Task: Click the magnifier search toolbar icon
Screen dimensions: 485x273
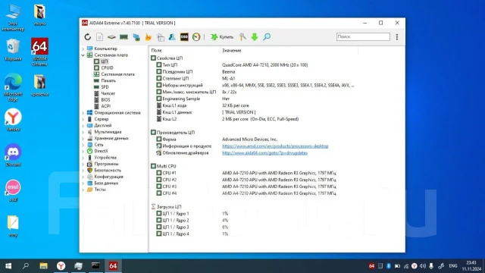Action: click(267, 37)
